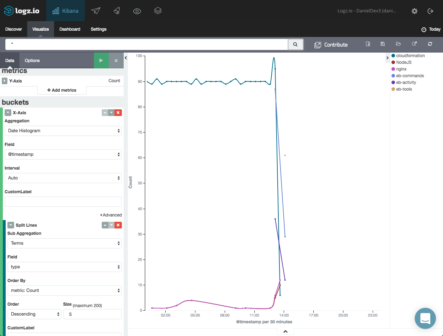Open the Order By metric Count dropdown
Image resolution: width=443 pixels, height=336 pixels.
coord(64,291)
